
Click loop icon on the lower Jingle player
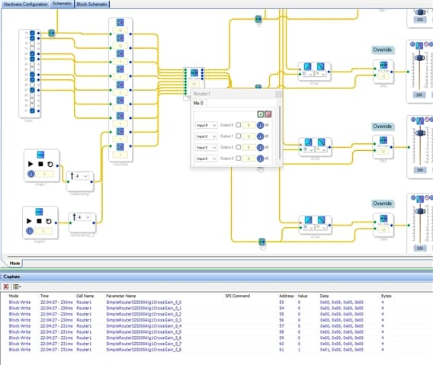coord(49,221)
